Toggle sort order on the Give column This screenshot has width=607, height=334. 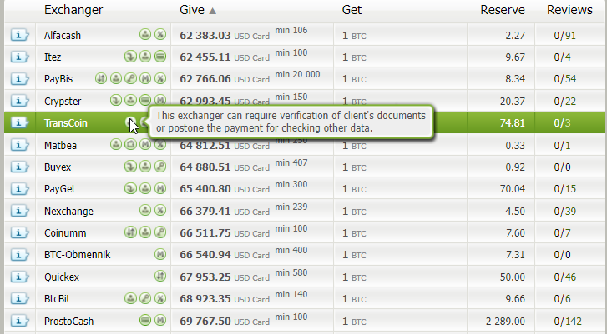(197, 10)
